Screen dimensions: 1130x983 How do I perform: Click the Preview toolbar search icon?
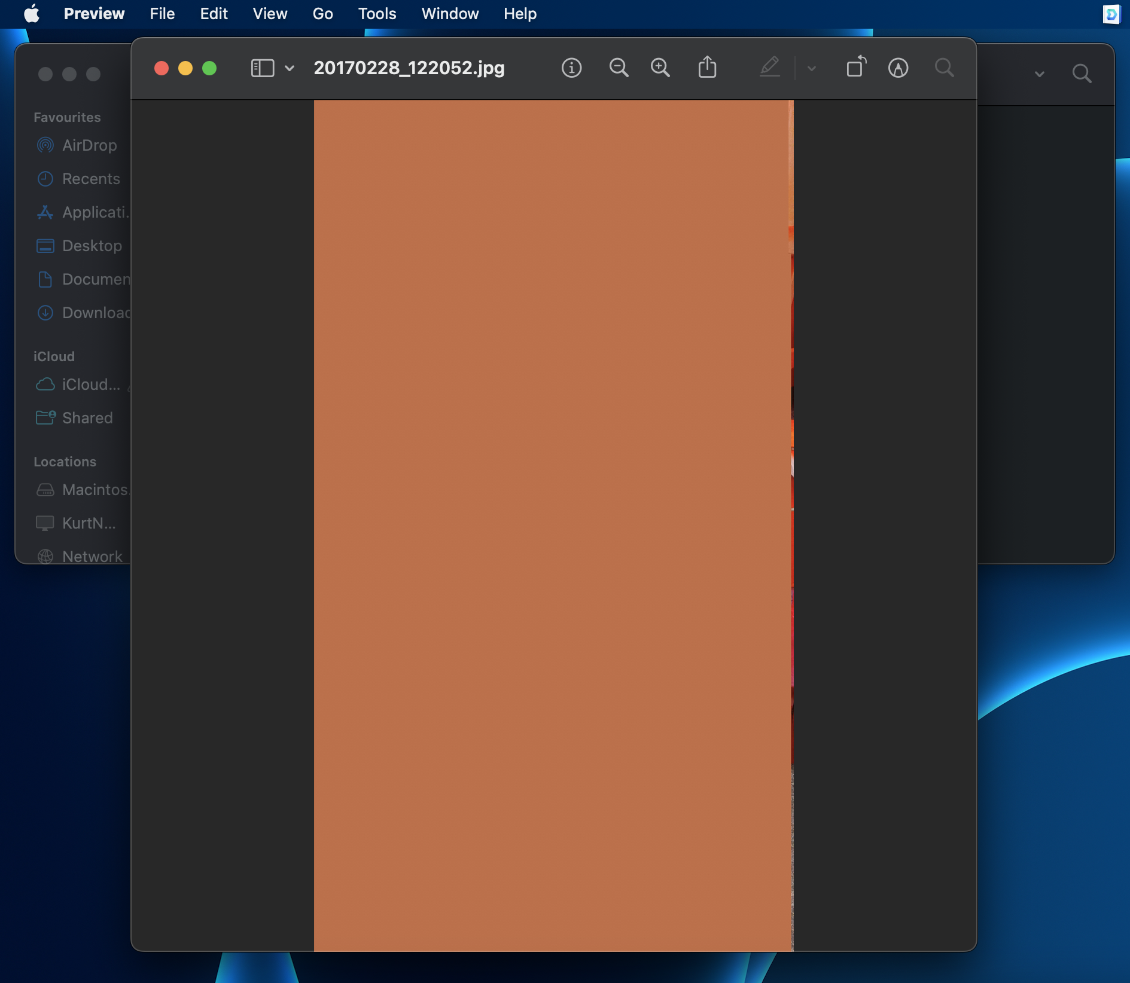pyautogui.click(x=944, y=68)
